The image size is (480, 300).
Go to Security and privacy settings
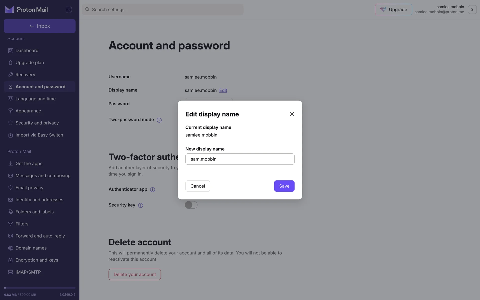(37, 123)
